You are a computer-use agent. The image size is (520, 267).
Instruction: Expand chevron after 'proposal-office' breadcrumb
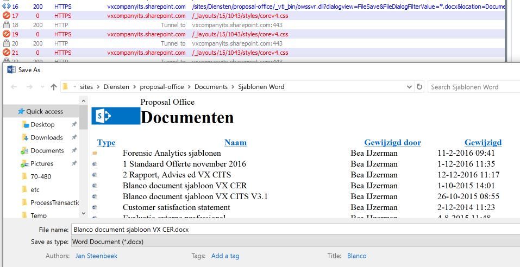(189, 87)
